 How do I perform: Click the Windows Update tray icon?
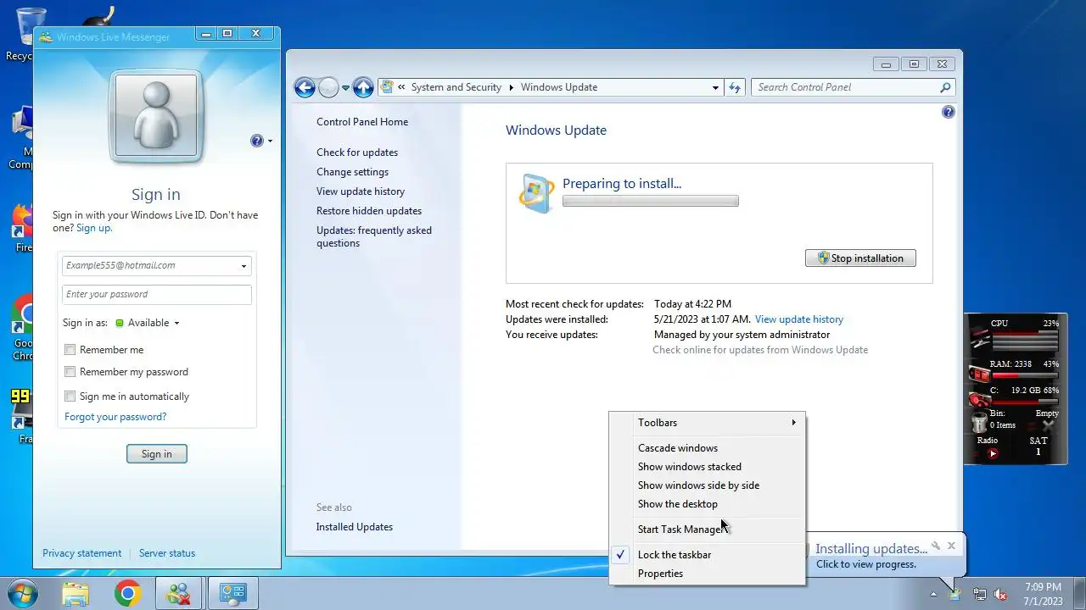point(955,594)
